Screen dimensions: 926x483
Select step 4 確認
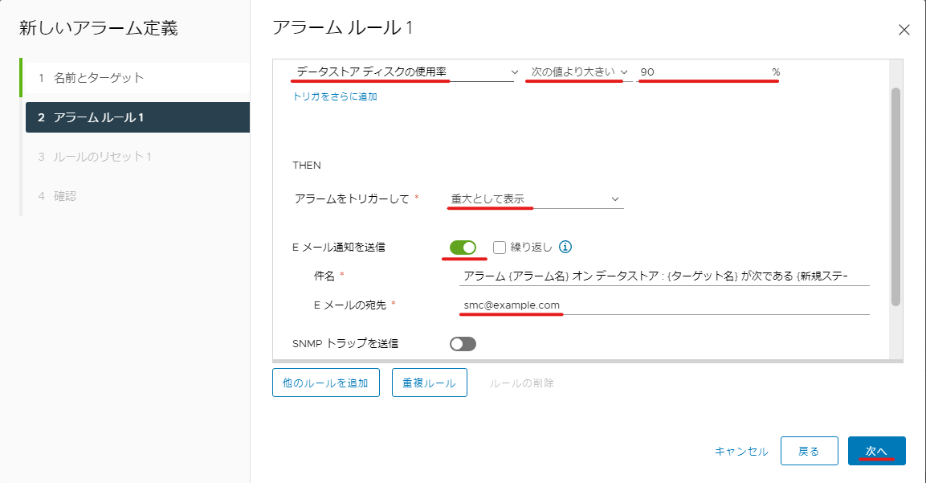[136, 195]
